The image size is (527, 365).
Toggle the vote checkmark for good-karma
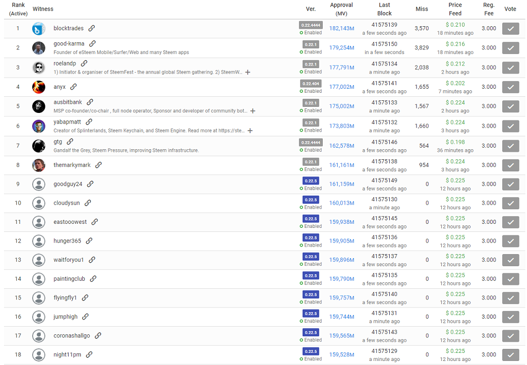pos(510,48)
